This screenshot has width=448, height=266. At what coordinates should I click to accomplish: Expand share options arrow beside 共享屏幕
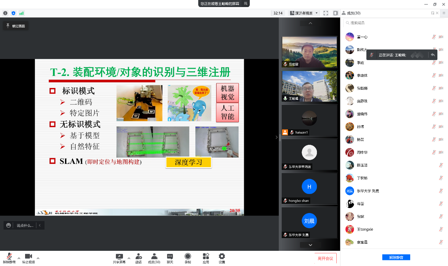[x=129, y=258]
